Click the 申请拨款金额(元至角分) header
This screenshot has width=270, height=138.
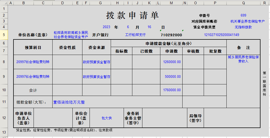click(x=169, y=44)
